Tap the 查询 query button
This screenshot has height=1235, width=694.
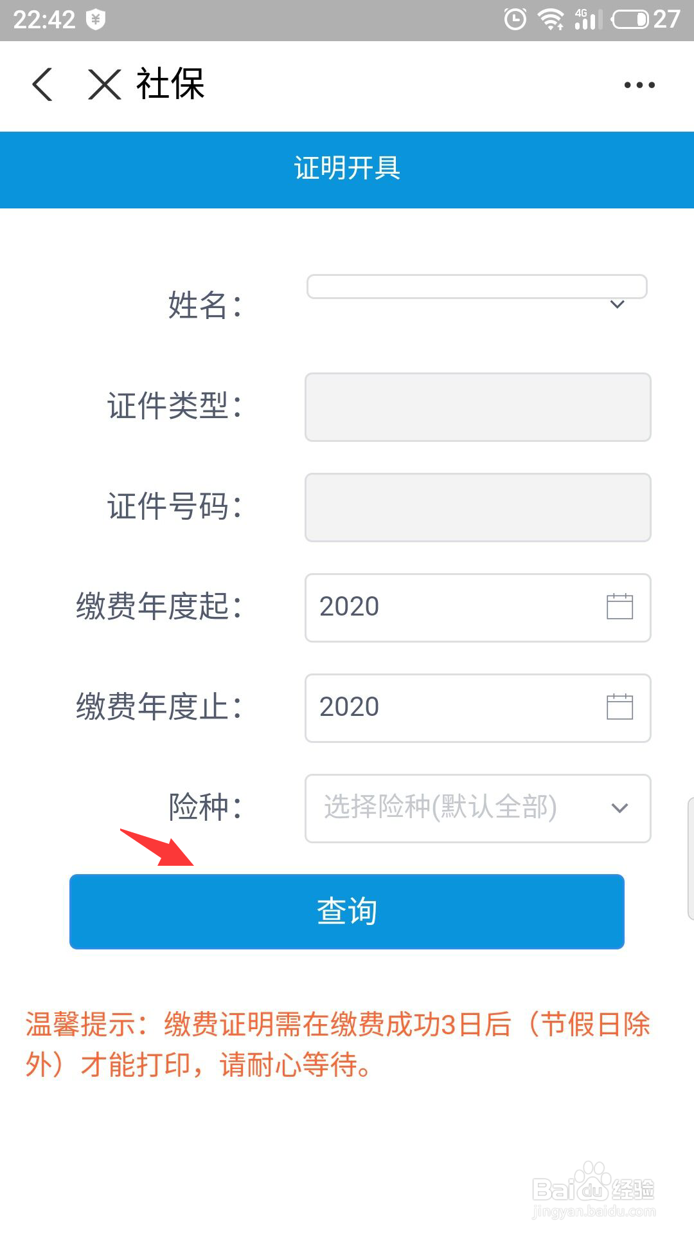click(x=347, y=910)
